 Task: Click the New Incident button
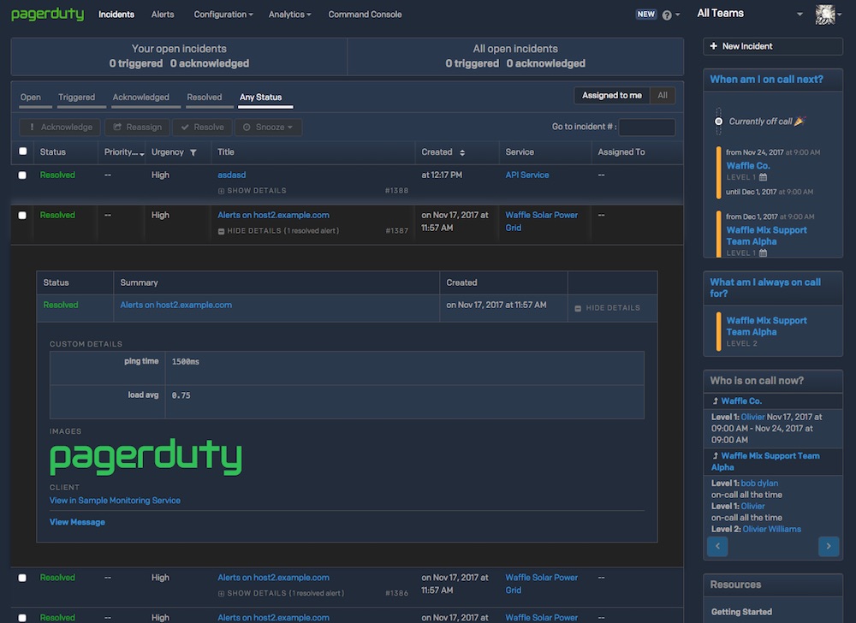pos(772,46)
